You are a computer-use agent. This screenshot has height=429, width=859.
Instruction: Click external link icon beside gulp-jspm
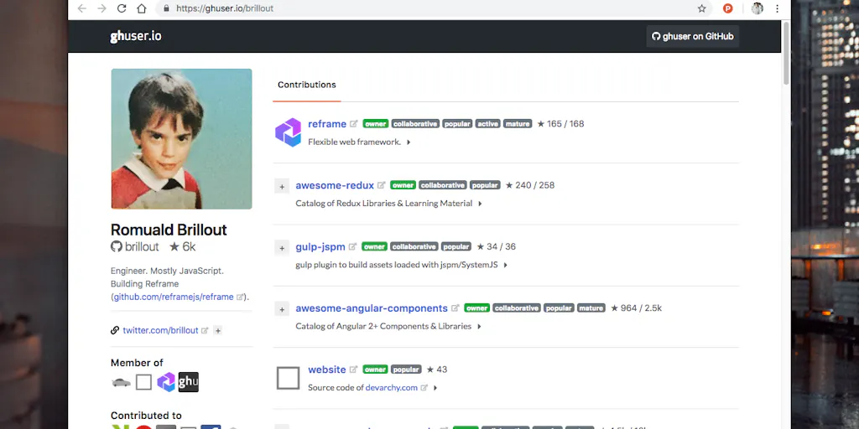pos(353,247)
